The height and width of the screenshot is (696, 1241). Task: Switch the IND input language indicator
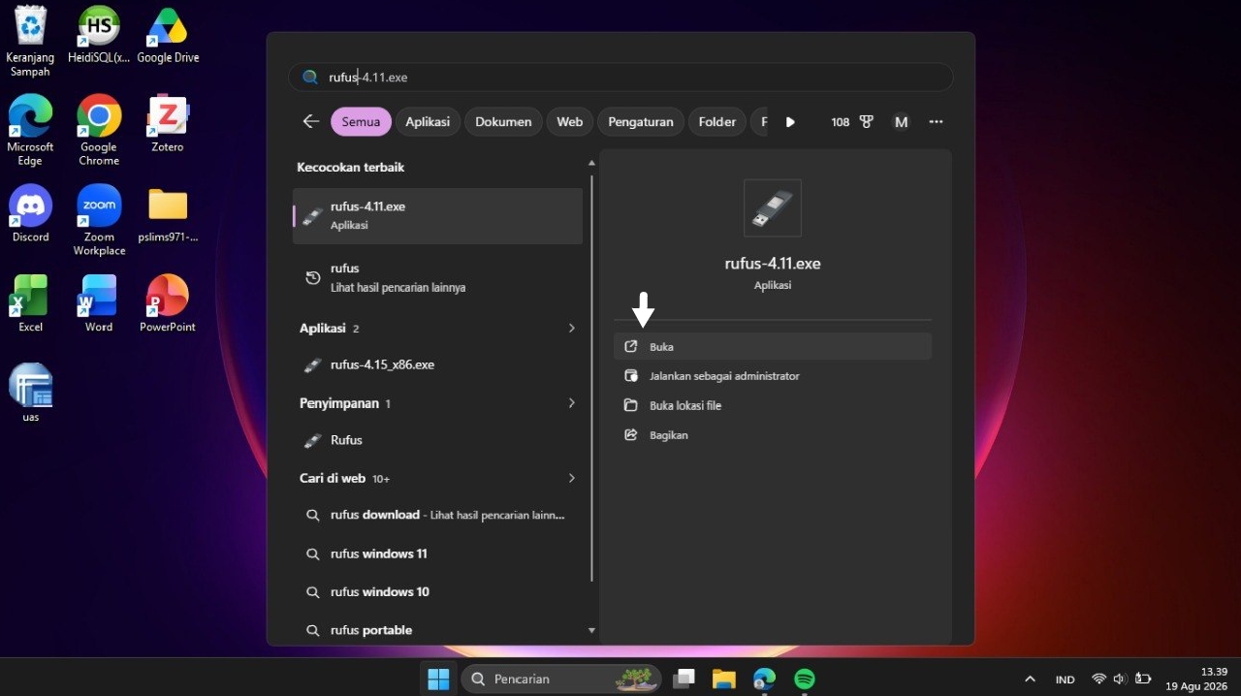pos(1065,680)
